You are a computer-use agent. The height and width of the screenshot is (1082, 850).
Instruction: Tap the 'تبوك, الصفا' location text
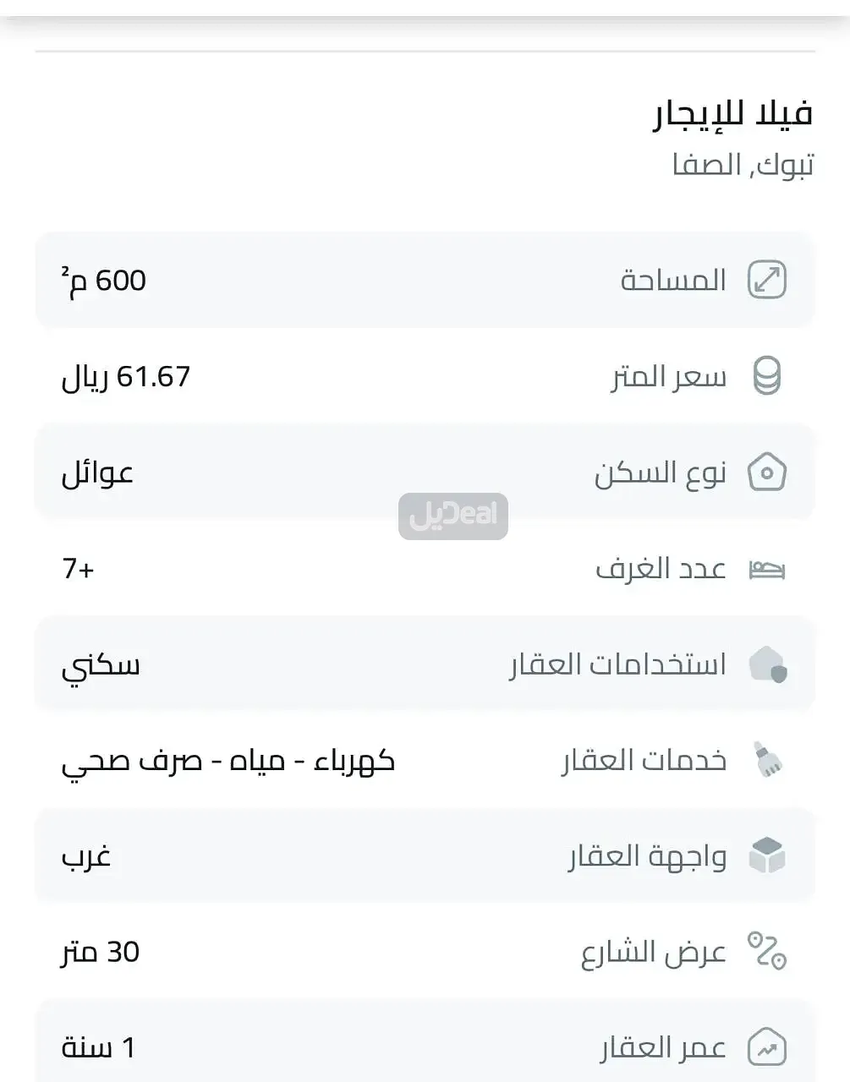[743, 165]
